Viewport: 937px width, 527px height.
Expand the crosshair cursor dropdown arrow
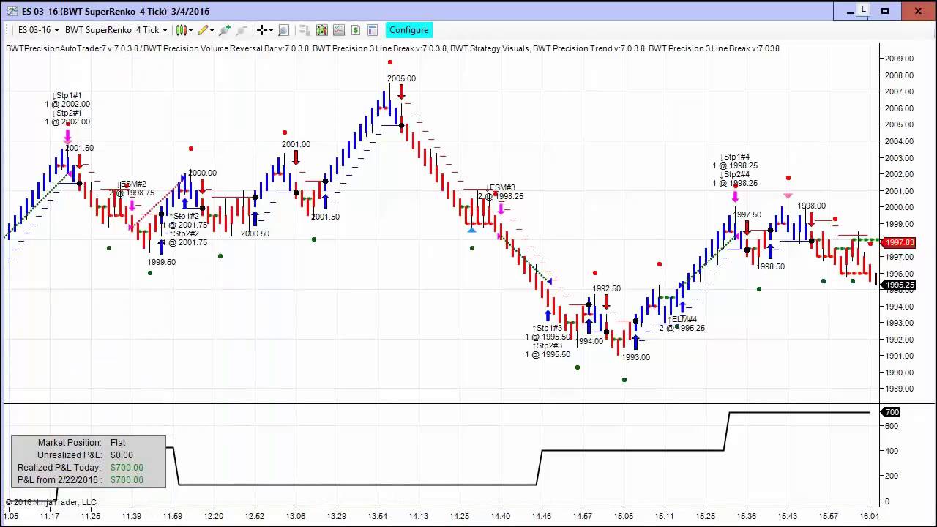click(x=270, y=30)
